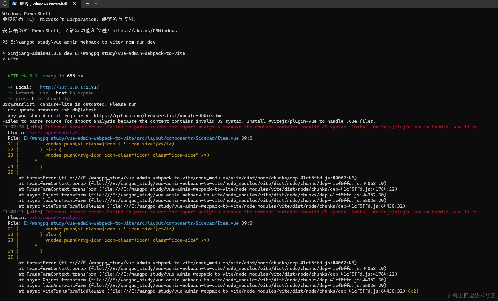The height and width of the screenshot is (301, 498).
Task: Click the 11:48:11 error timestamp
Action: coord(13,212)
